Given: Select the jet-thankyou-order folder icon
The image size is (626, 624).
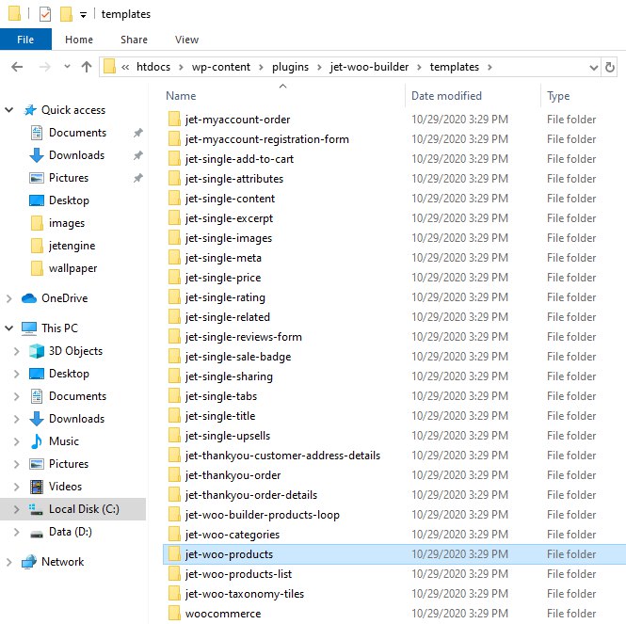Looking at the screenshot, I should coord(174,474).
